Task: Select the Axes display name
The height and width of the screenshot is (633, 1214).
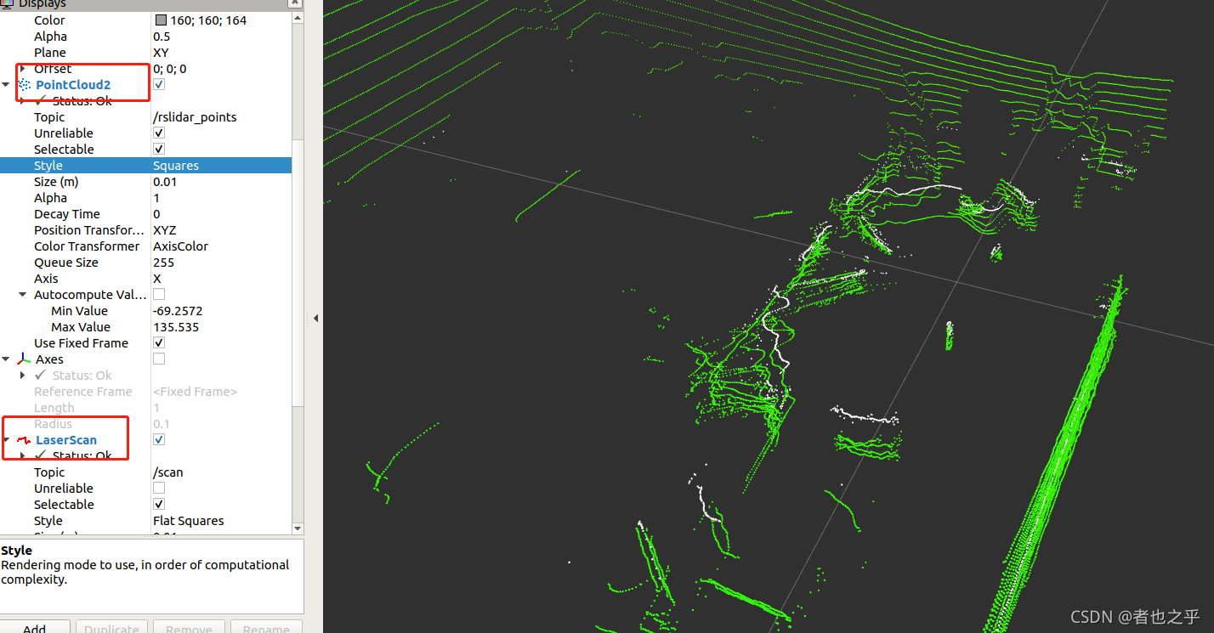Action: tap(49, 359)
